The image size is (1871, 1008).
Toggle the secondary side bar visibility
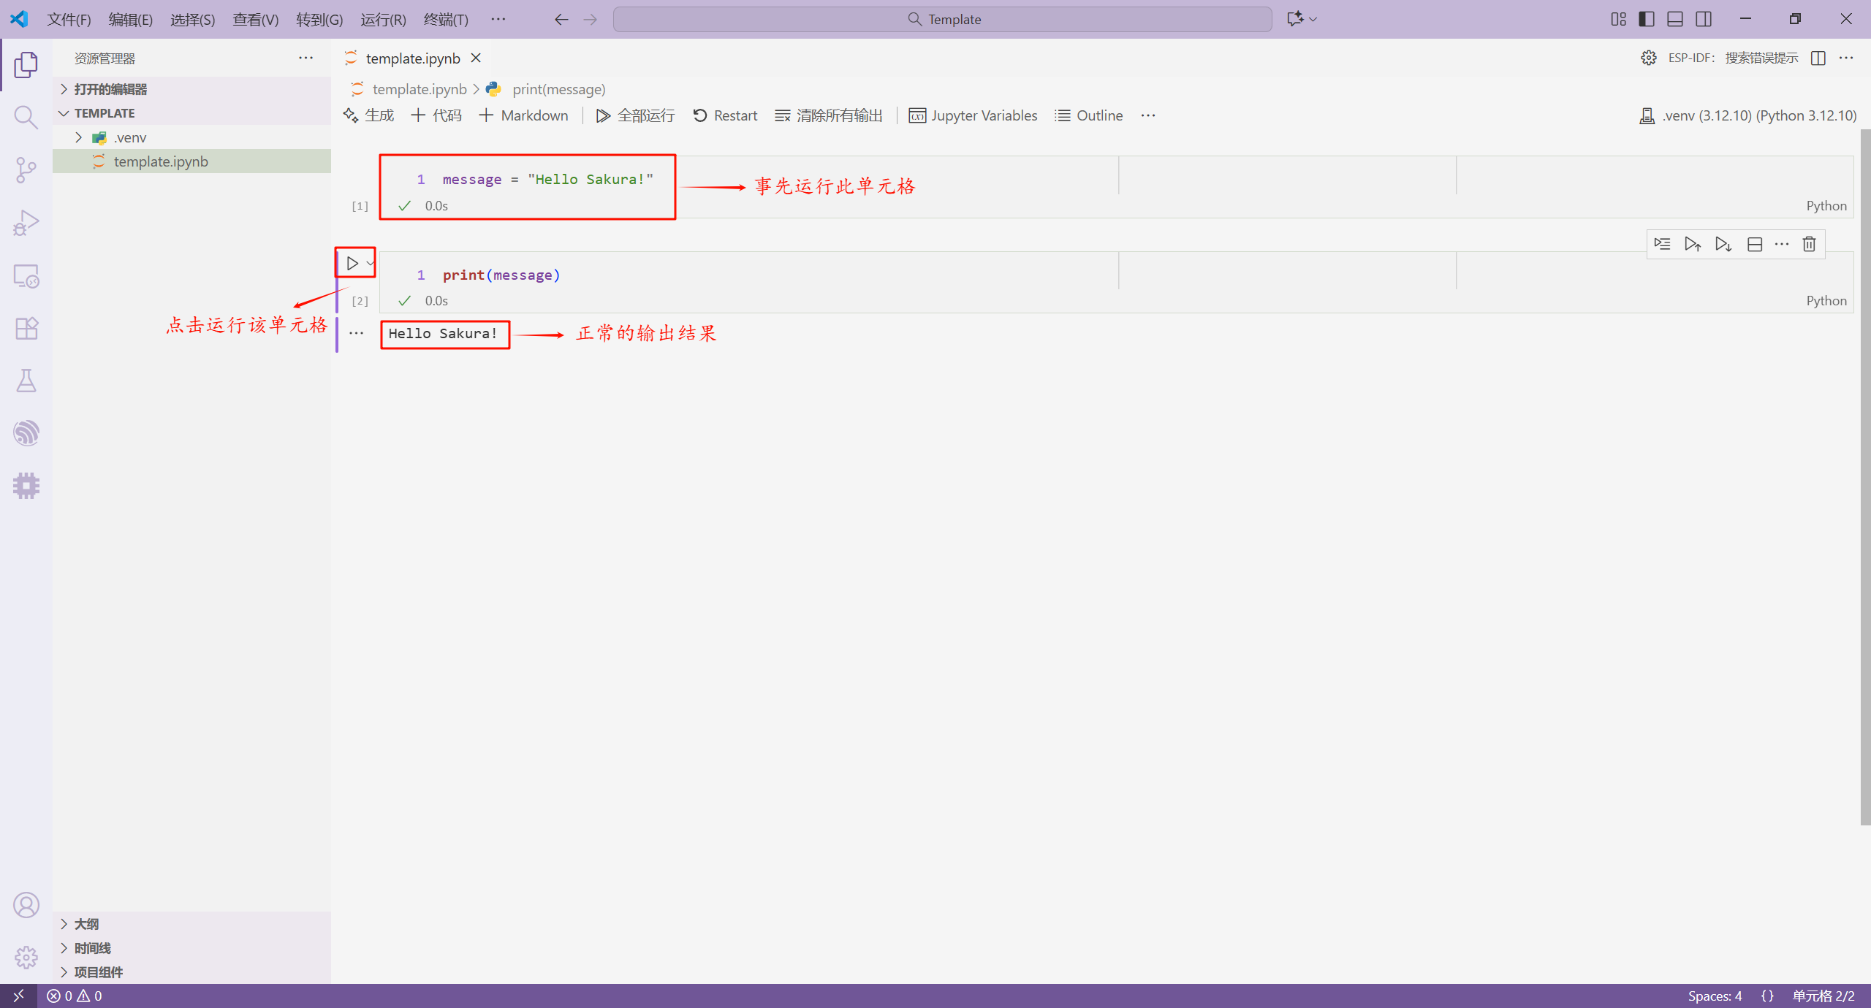(x=1703, y=19)
